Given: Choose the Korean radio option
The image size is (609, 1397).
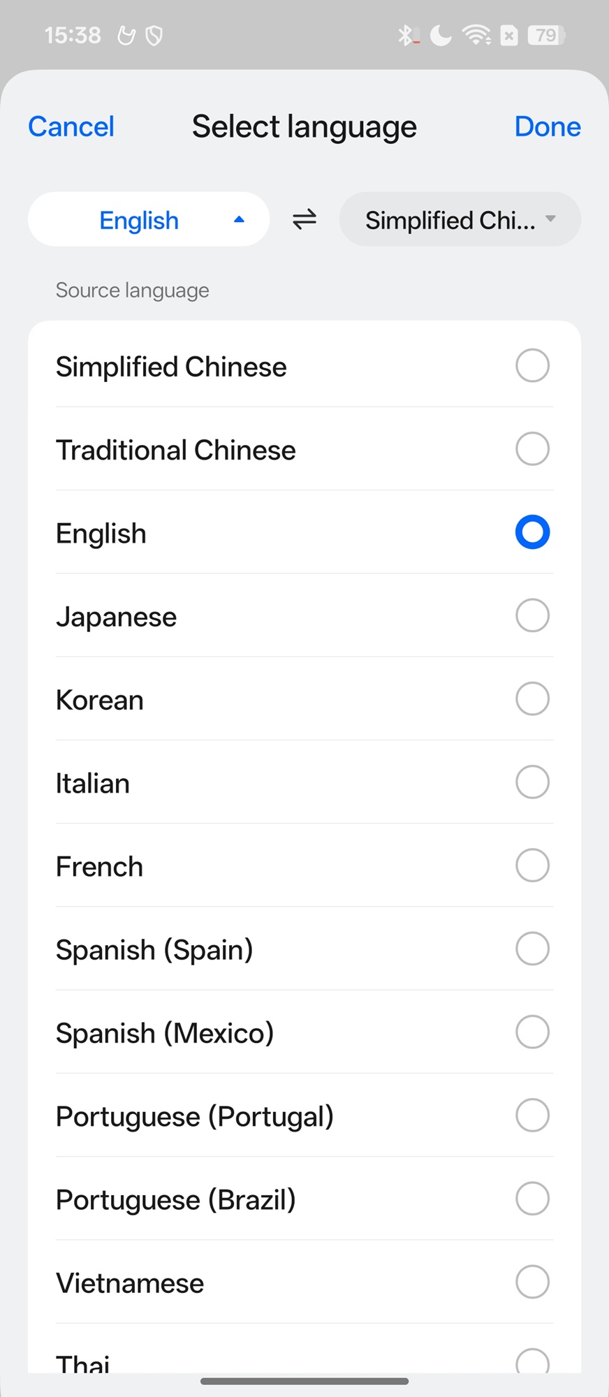Looking at the screenshot, I should coord(532,699).
